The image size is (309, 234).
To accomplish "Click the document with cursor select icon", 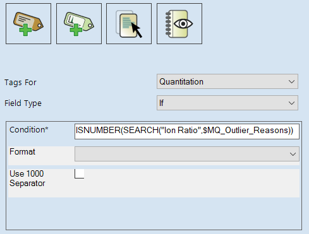I will (x=129, y=23).
